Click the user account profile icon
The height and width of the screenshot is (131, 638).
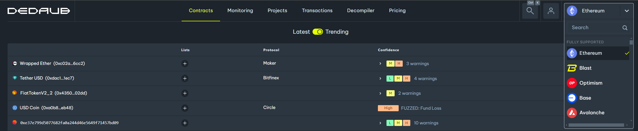tap(551, 11)
